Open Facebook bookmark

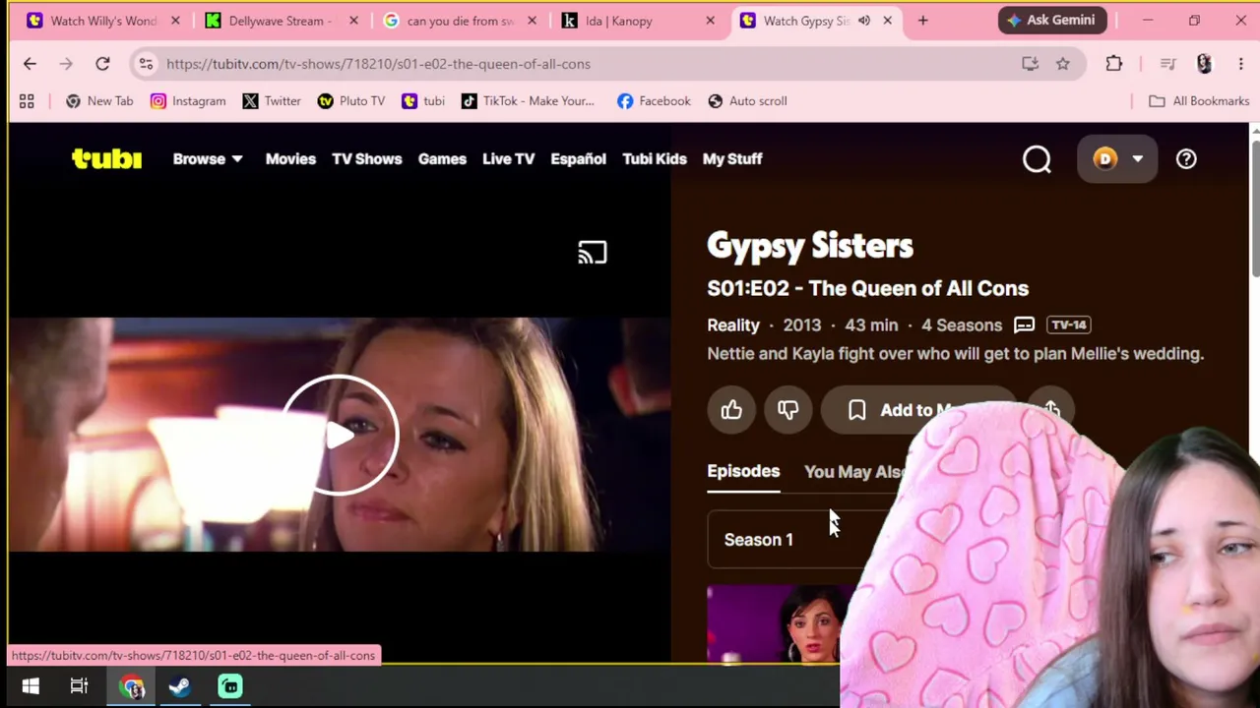654,101
